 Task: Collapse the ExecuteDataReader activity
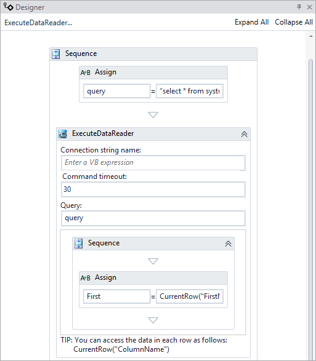tap(245, 134)
